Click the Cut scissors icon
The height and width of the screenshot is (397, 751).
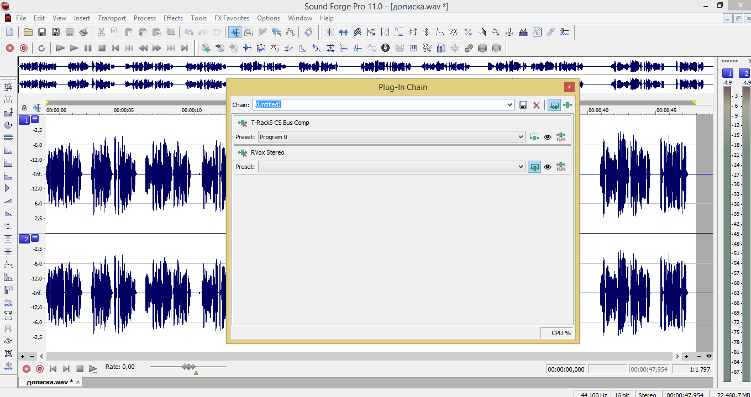point(101,32)
